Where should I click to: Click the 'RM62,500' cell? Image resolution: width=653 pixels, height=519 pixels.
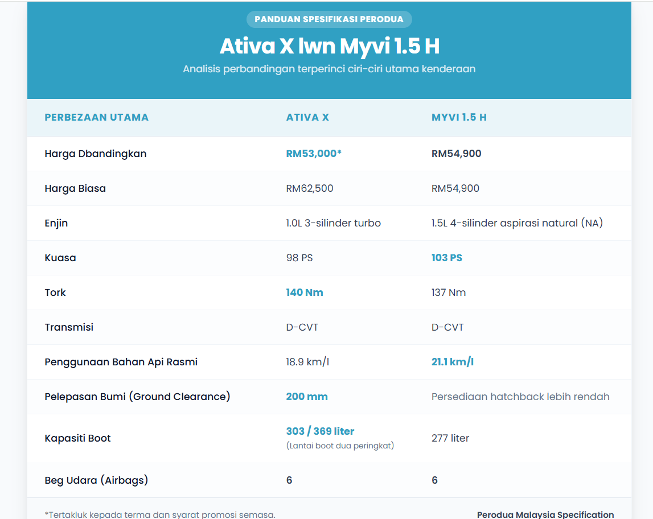(x=310, y=188)
